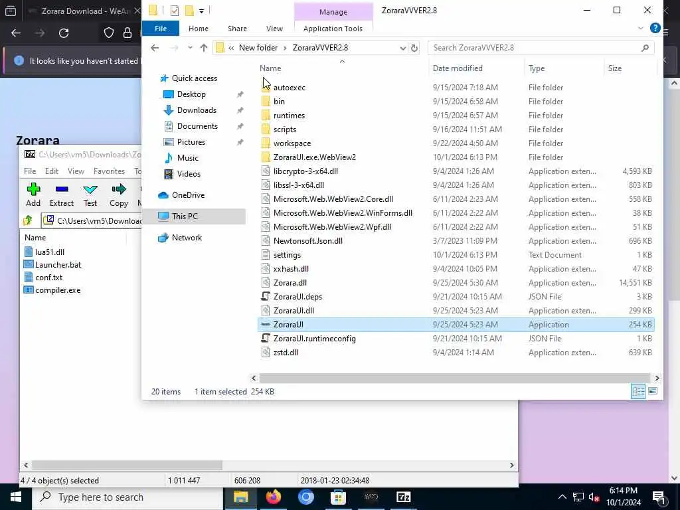Viewport: 680px width, 510px height.
Task: Open the recent locations dropdown
Action: click(x=190, y=48)
